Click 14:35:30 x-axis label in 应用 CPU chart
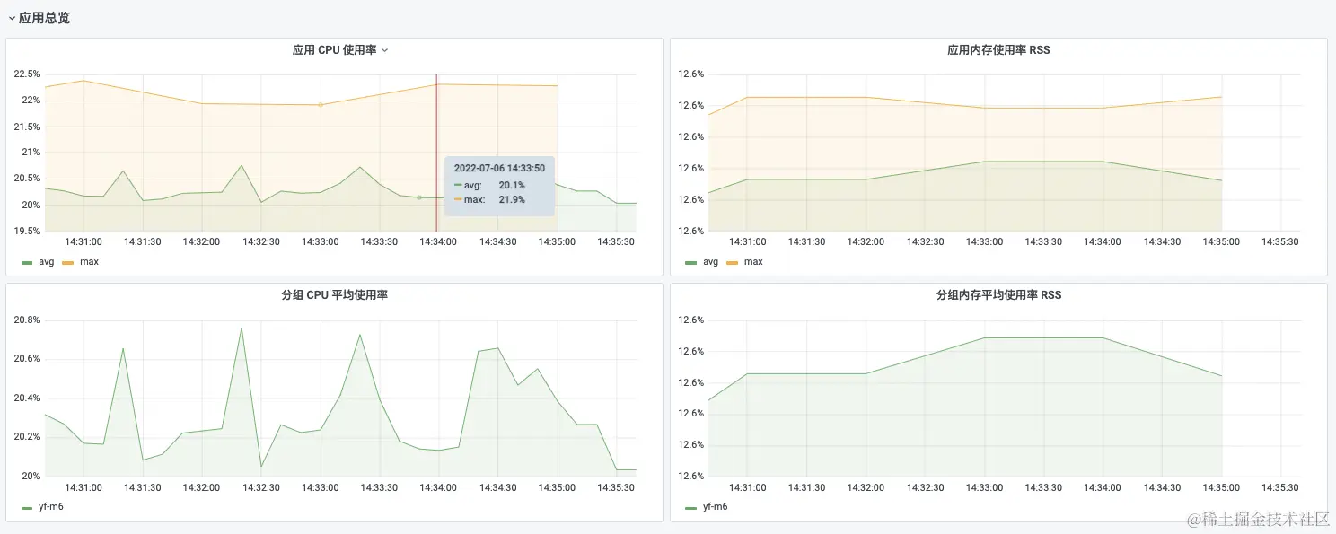The height and width of the screenshot is (534, 1336). (616, 241)
